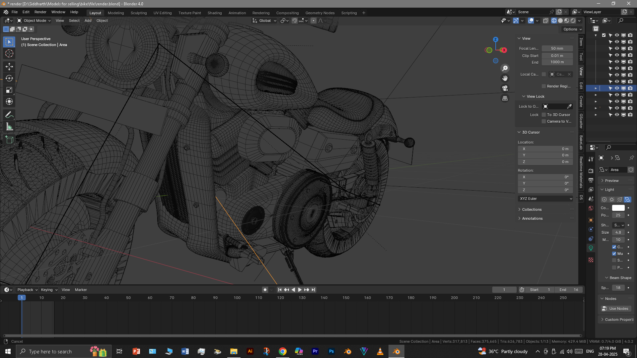Switch to Wireframe viewport shading
Screen dimensions: 637x358
pyautogui.click(x=554, y=21)
